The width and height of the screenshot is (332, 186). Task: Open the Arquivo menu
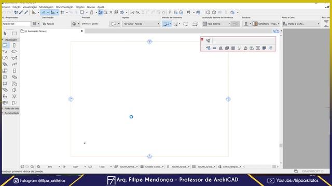(6, 7)
